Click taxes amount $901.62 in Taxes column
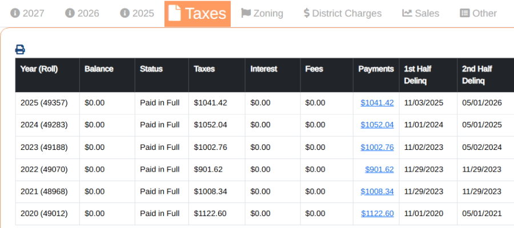The height and width of the screenshot is (228, 514). (208, 169)
